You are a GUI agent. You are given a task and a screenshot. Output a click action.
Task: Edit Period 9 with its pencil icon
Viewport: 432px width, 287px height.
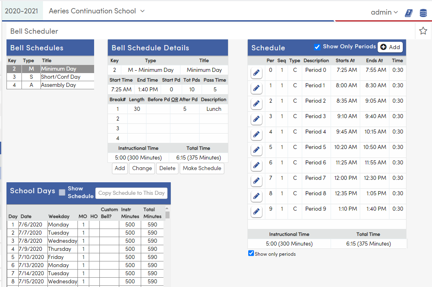[256, 211]
